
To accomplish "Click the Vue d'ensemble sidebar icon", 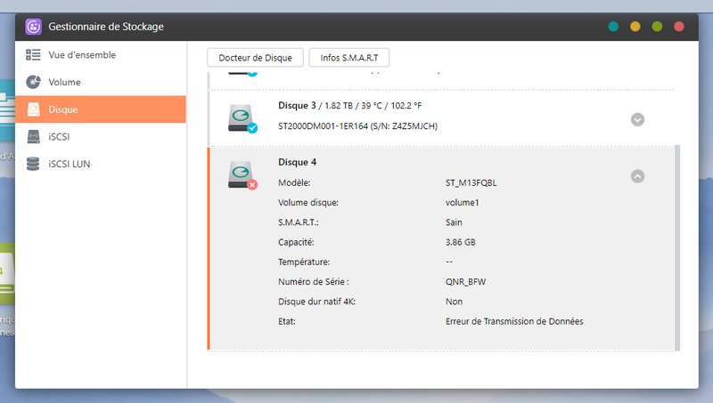I will pyautogui.click(x=33, y=55).
